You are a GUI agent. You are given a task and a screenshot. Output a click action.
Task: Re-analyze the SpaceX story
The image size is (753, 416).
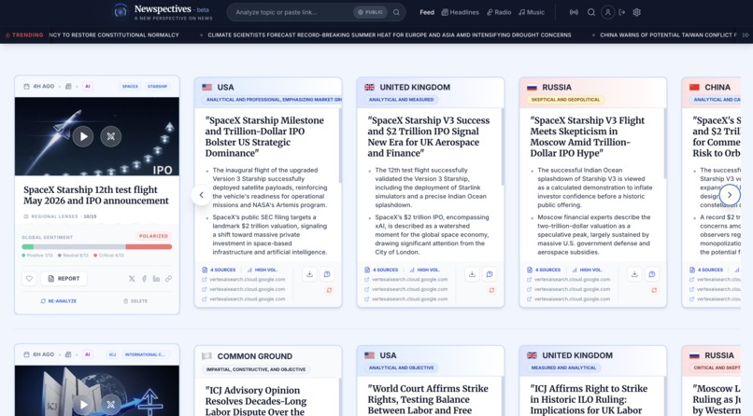pos(59,301)
